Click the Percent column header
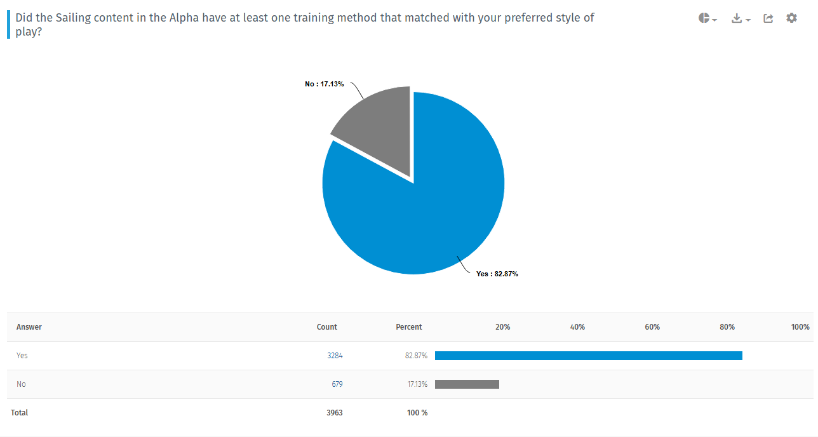 (x=409, y=327)
